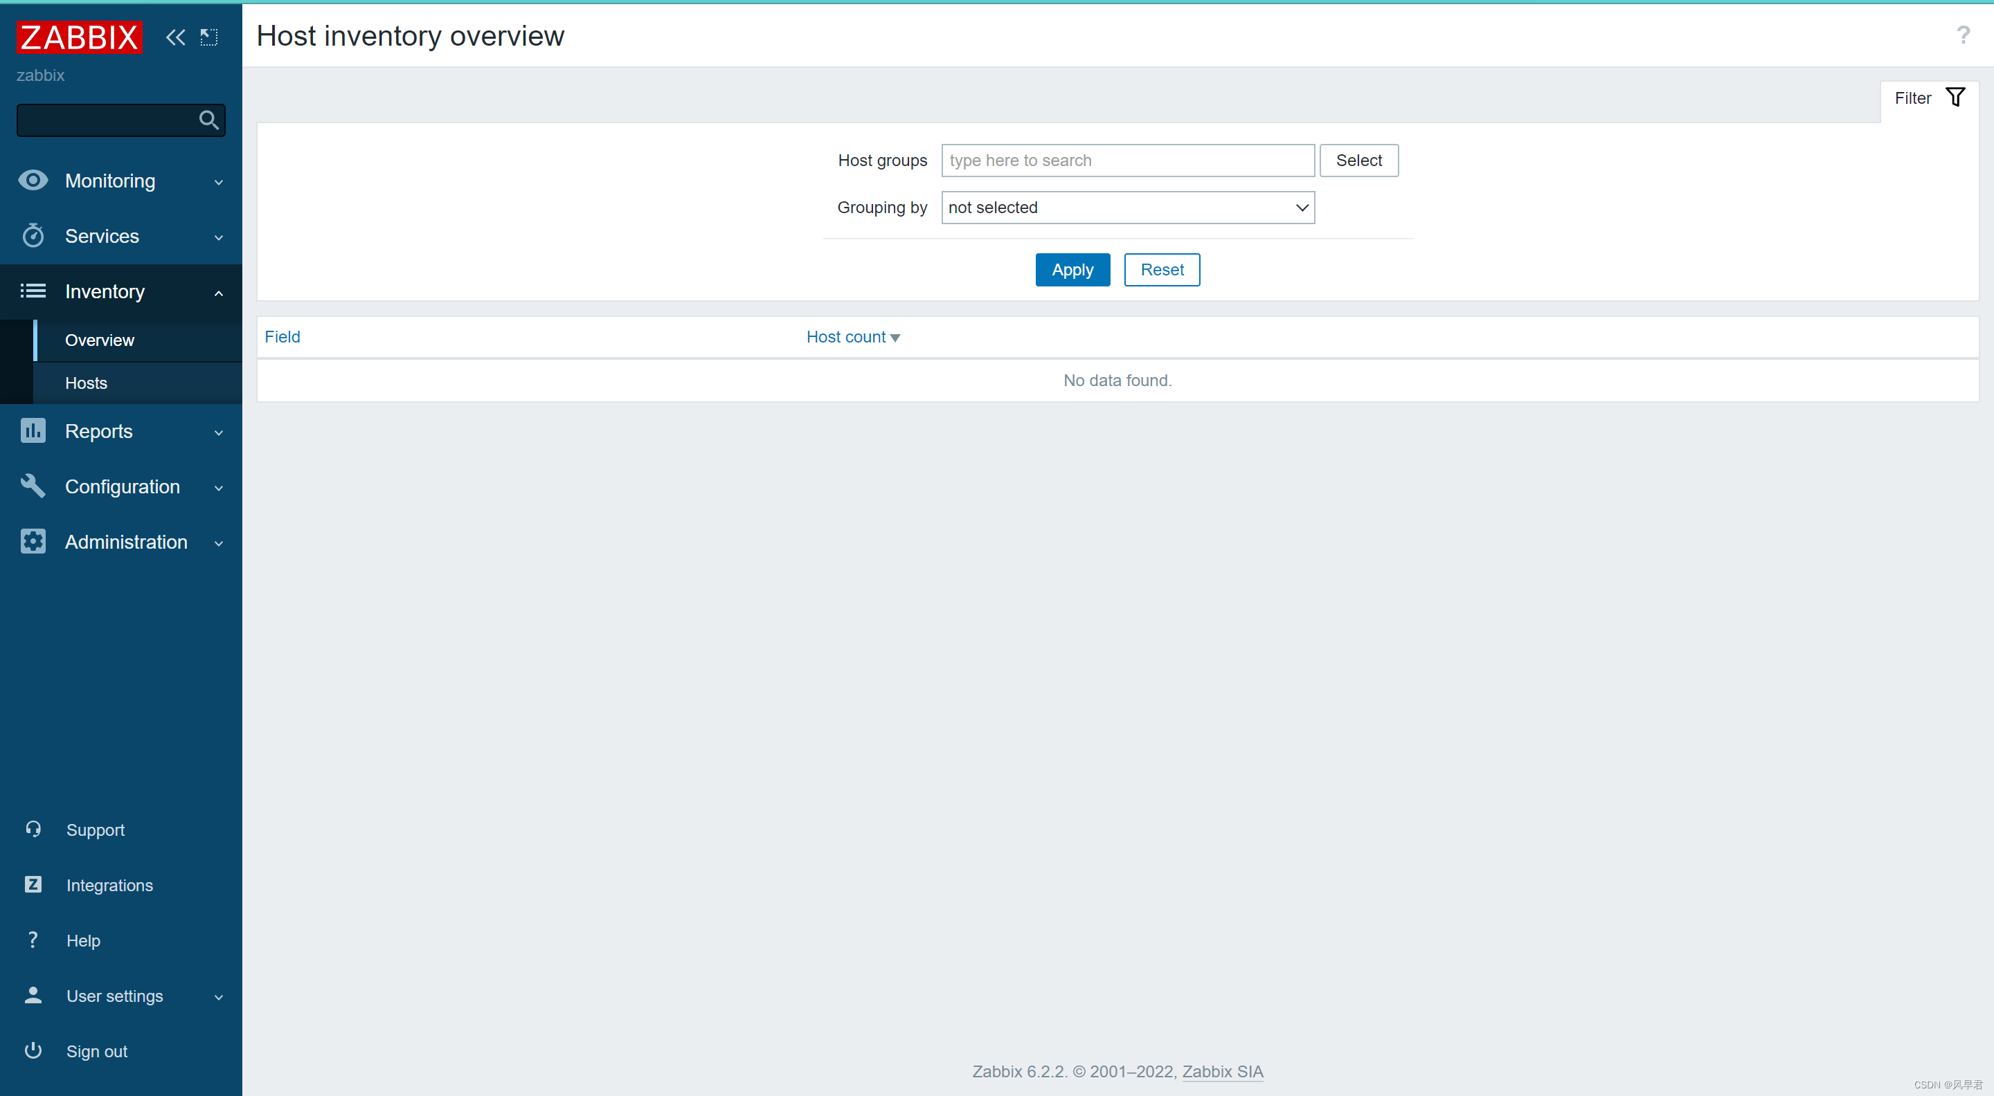Open Support via the headset icon
This screenshot has height=1096, width=1994.
pyautogui.click(x=33, y=828)
